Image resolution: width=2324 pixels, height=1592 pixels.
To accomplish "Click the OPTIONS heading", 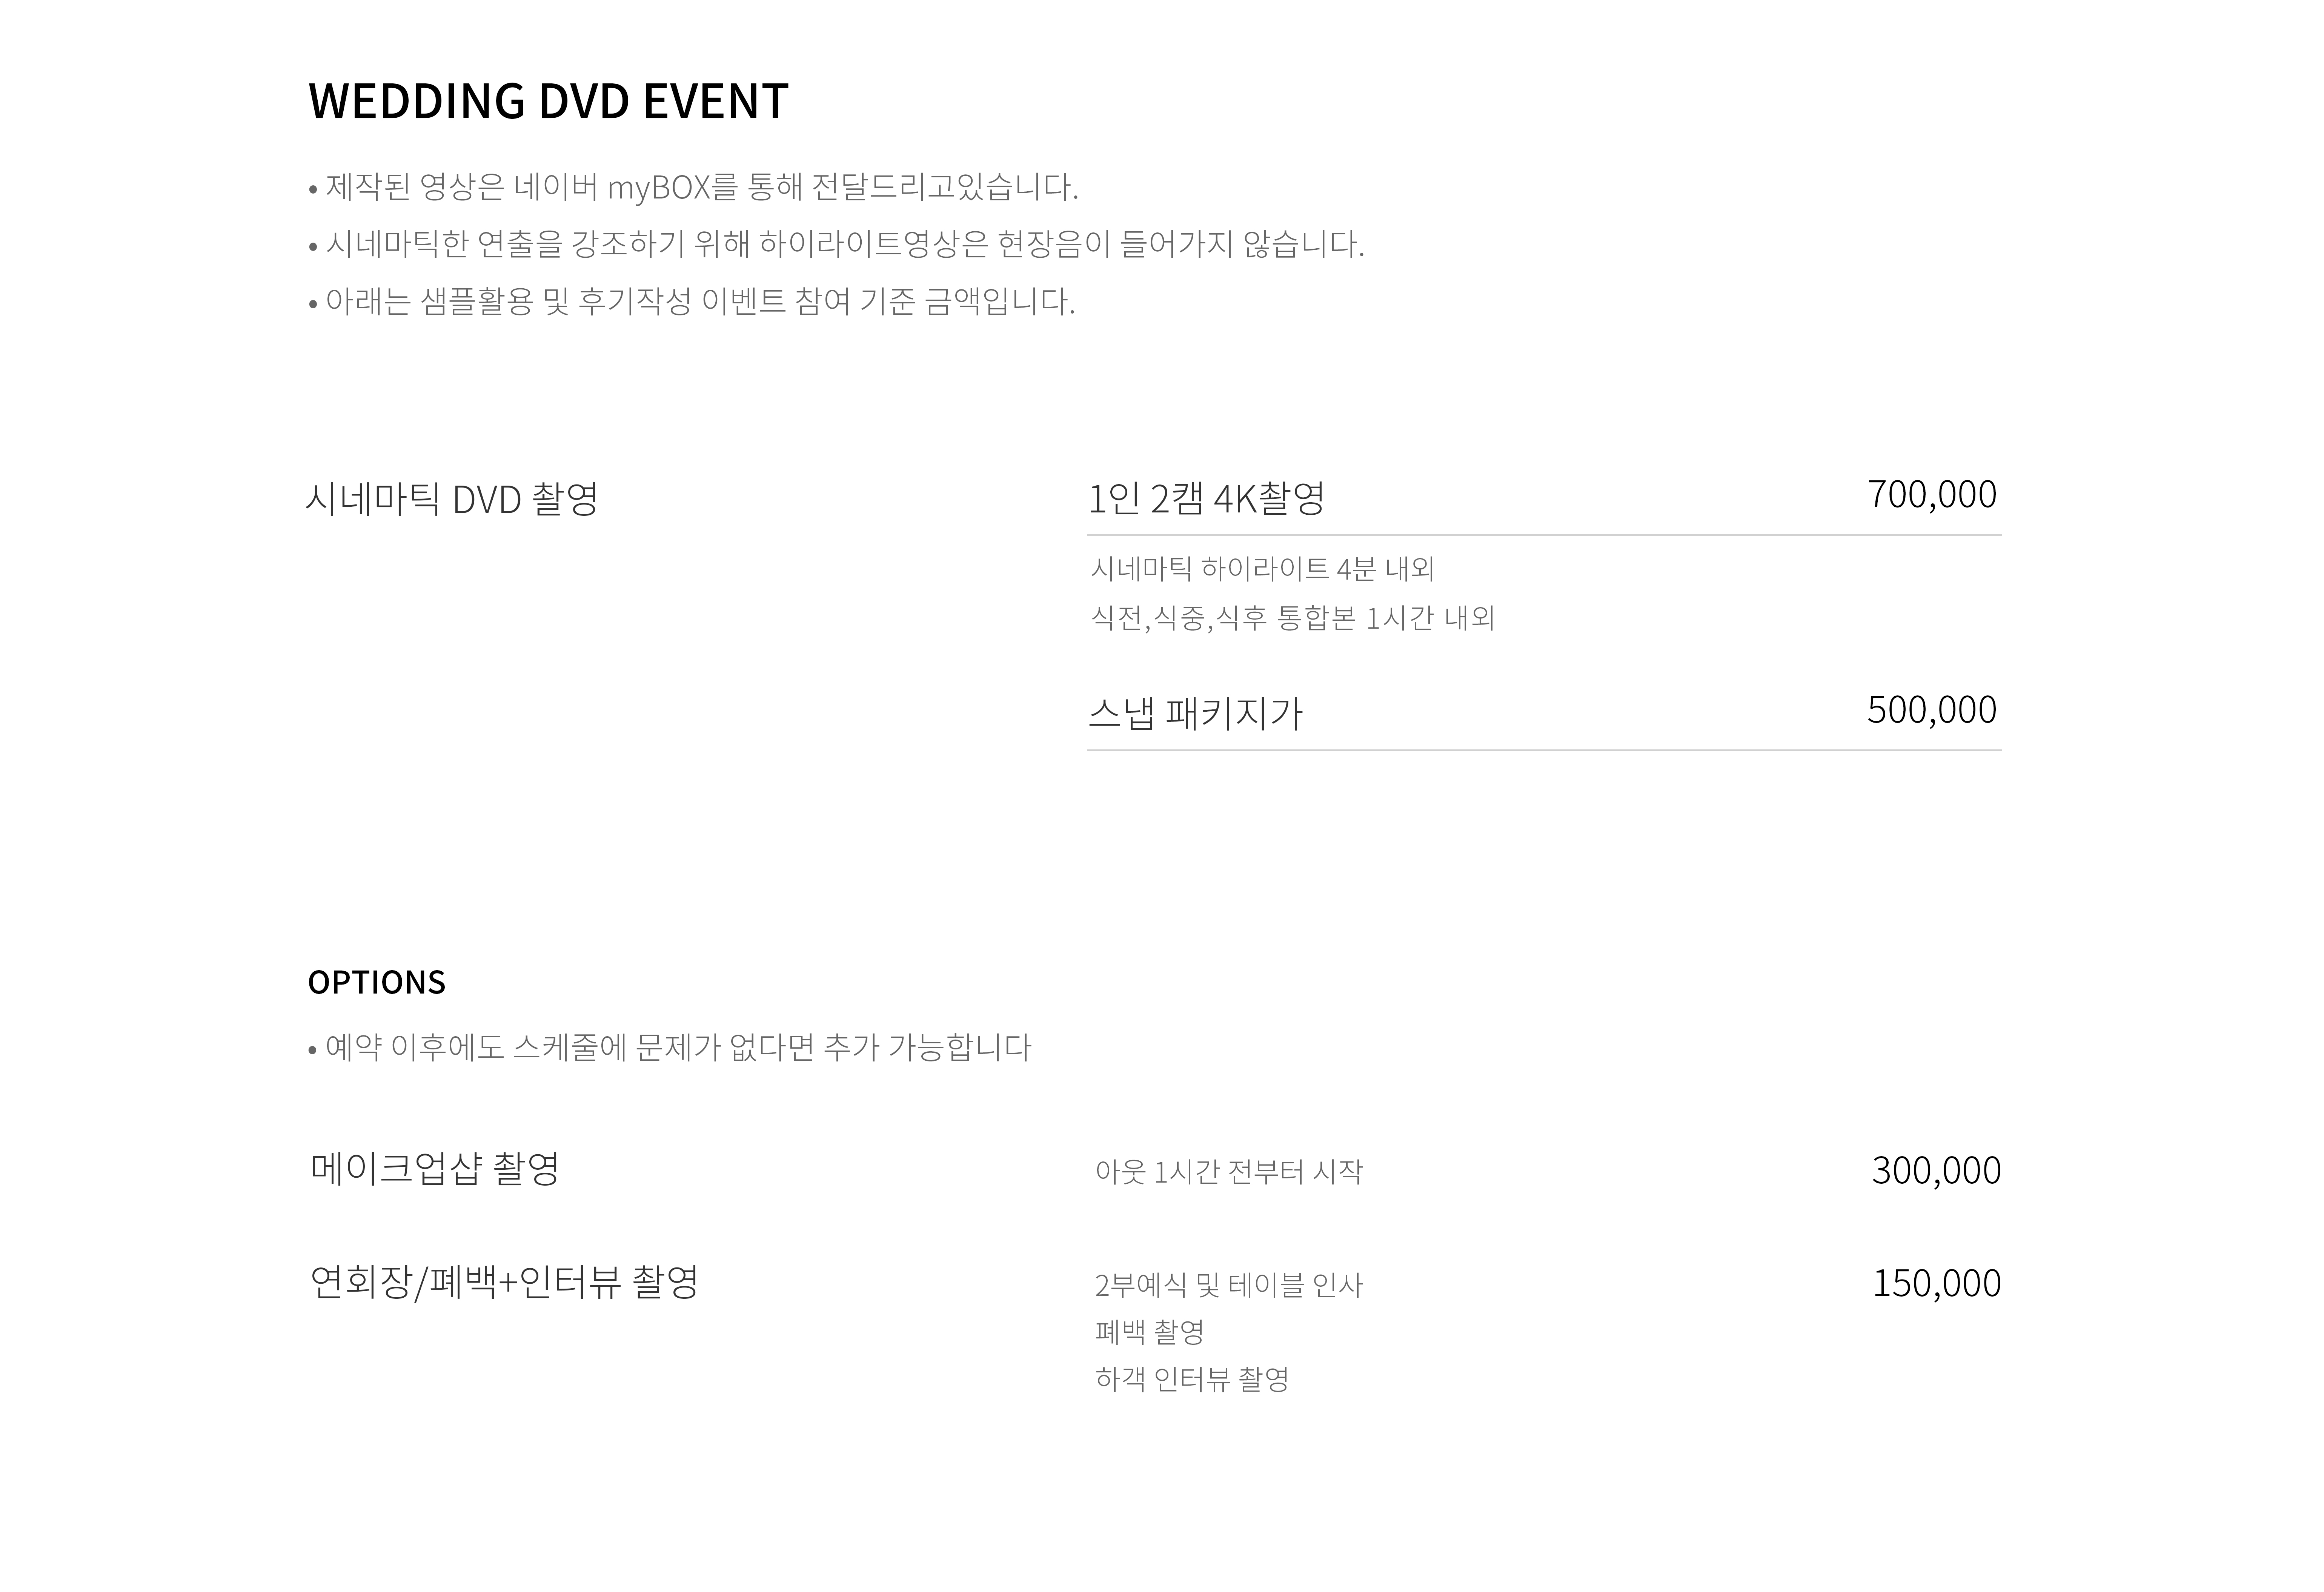I will [x=377, y=982].
